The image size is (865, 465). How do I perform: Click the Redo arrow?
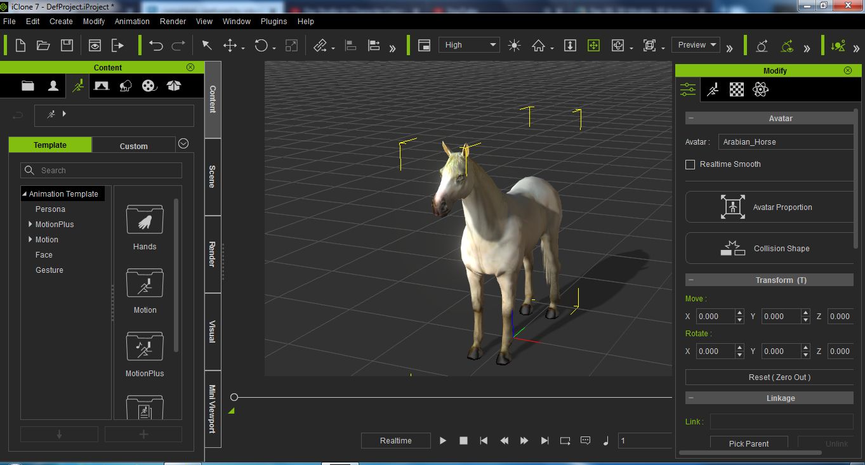pyautogui.click(x=178, y=45)
